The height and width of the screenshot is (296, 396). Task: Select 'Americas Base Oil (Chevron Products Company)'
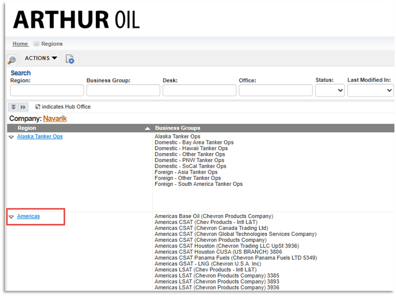(214, 216)
